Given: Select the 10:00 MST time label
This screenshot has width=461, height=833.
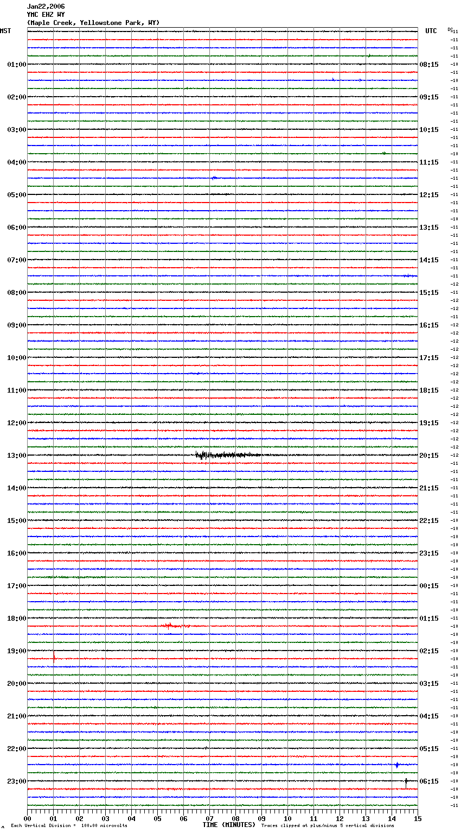Looking at the screenshot, I should tap(16, 358).
